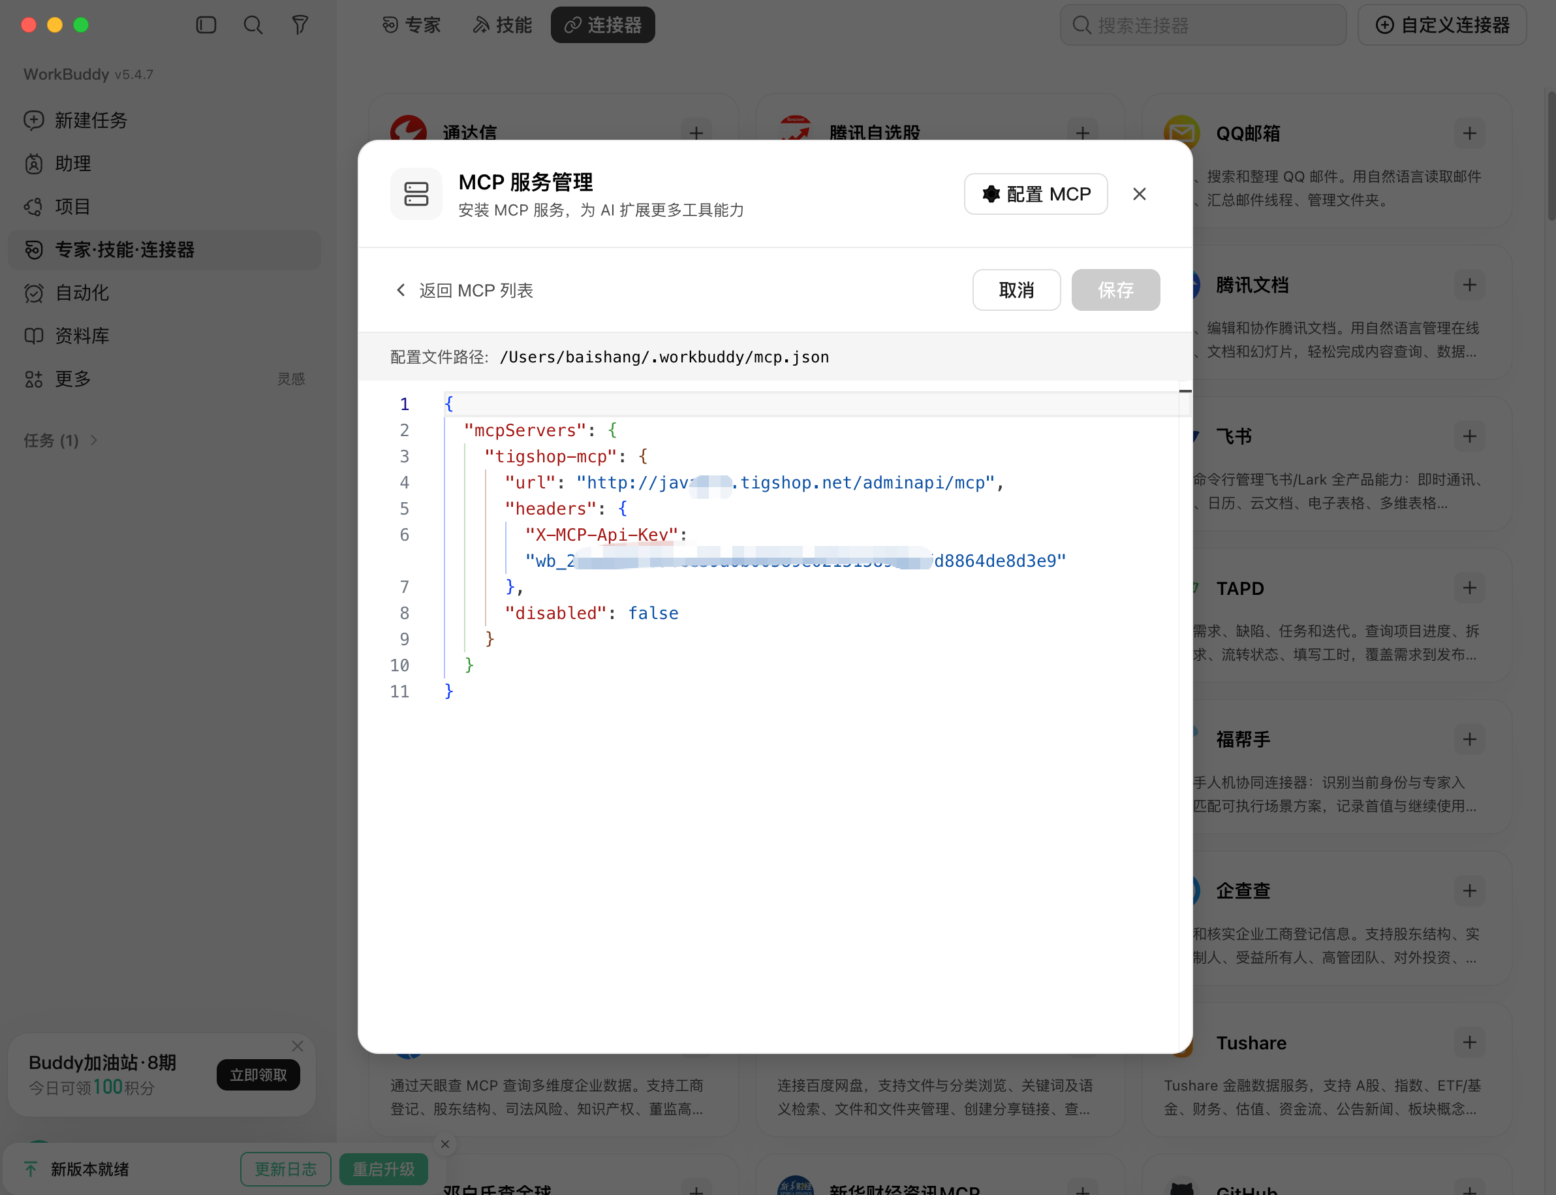Screen dimensions: 1556x1195
Task: Focus the 搜索连接器 search field
Action: tap(1204, 25)
